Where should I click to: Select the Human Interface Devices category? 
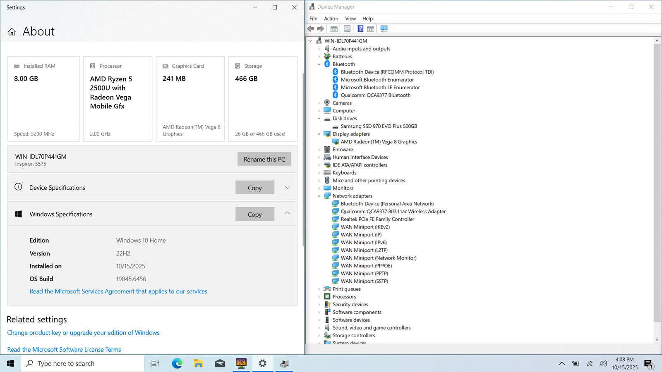pos(360,157)
